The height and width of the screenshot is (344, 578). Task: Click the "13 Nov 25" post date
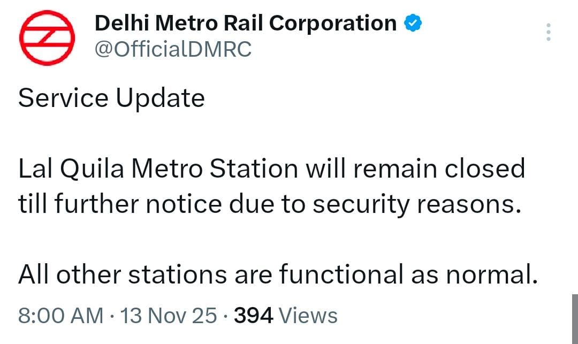(x=169, y=315)
